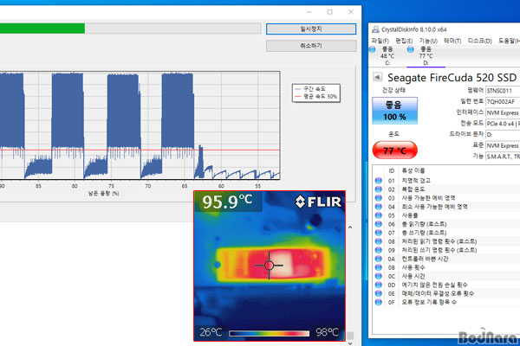Click status circle of attribute ID 02
The width and height of the screenshot is (520, 346).
coord(379,189)
